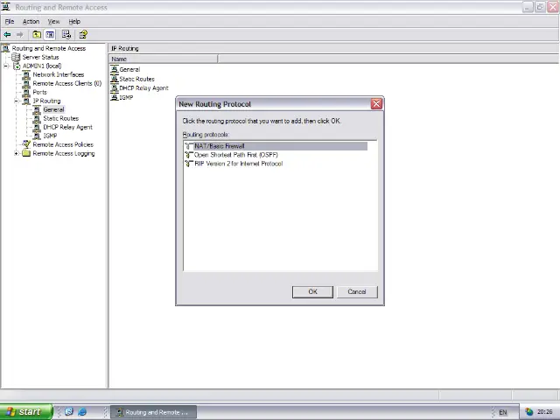Select the General tree item label

tap(53, 109)
